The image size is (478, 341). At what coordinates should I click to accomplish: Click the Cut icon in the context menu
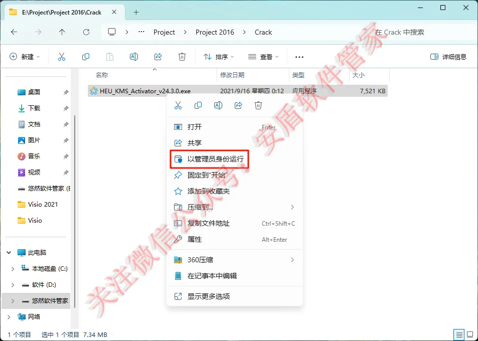point(178,105)
